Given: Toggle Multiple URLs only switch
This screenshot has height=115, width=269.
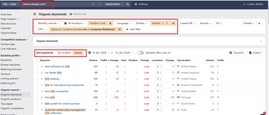Looking at the screenshot, I should click(x=140, y=53).
